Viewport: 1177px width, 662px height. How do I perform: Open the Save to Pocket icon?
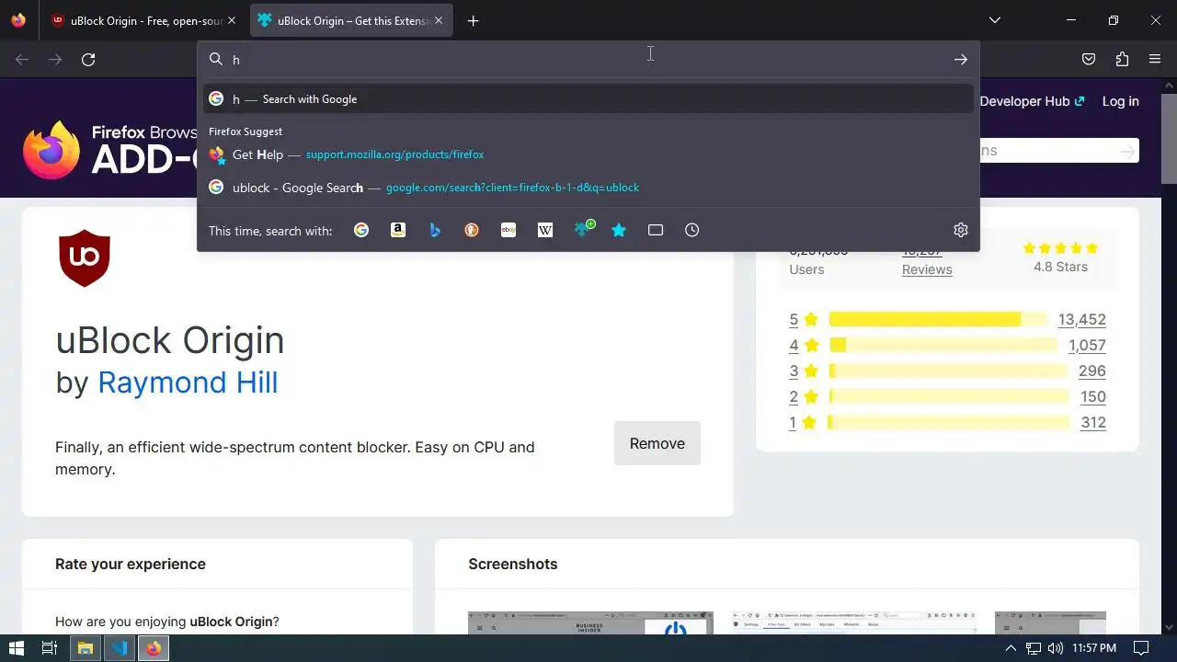coord(1089,59)
